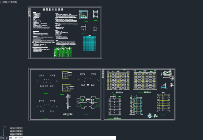203x140 pixels.
Task: Open the [-] viewport controls menu
Action: click(1, 2)
